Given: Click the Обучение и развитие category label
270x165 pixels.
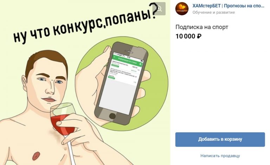Looking at the screenshot, I should coord(214,12).
